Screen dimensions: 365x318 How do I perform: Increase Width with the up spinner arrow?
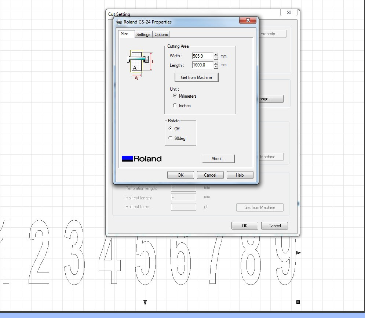coord(216,54)
